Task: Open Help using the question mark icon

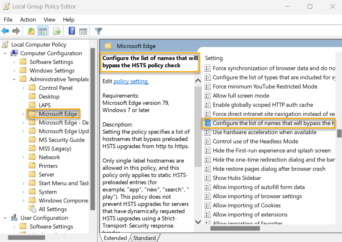Action: 72,31
